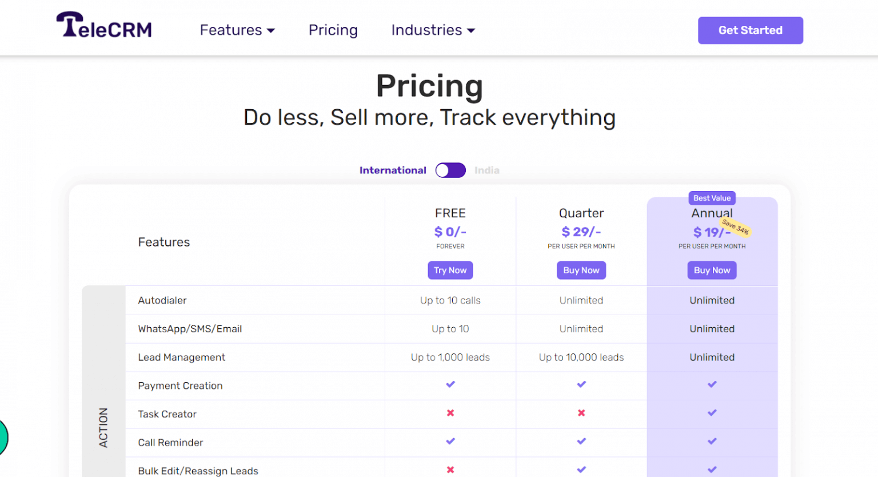The width and height of the screenshot is (878, 477).
Task: Click Task Creator red cross under FREE
Action: coord(450,413)
